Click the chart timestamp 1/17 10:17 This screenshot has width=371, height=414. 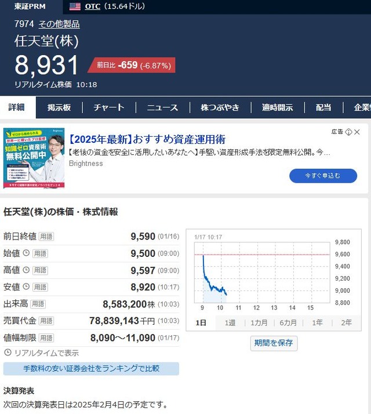208,237
